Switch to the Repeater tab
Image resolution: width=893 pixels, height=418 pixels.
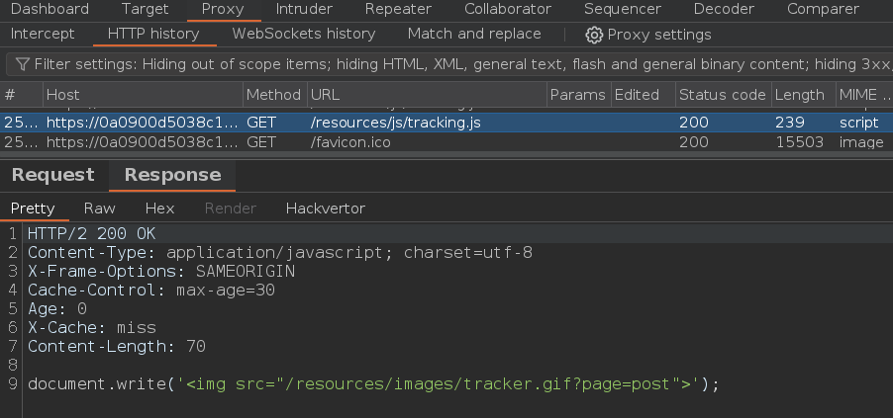point(397,9)
